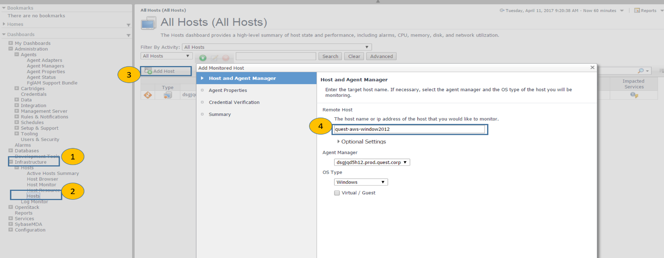This screenshot has height=258, width=664.
Task: Expand the Databases tree node
Action: tap(11, 151)
